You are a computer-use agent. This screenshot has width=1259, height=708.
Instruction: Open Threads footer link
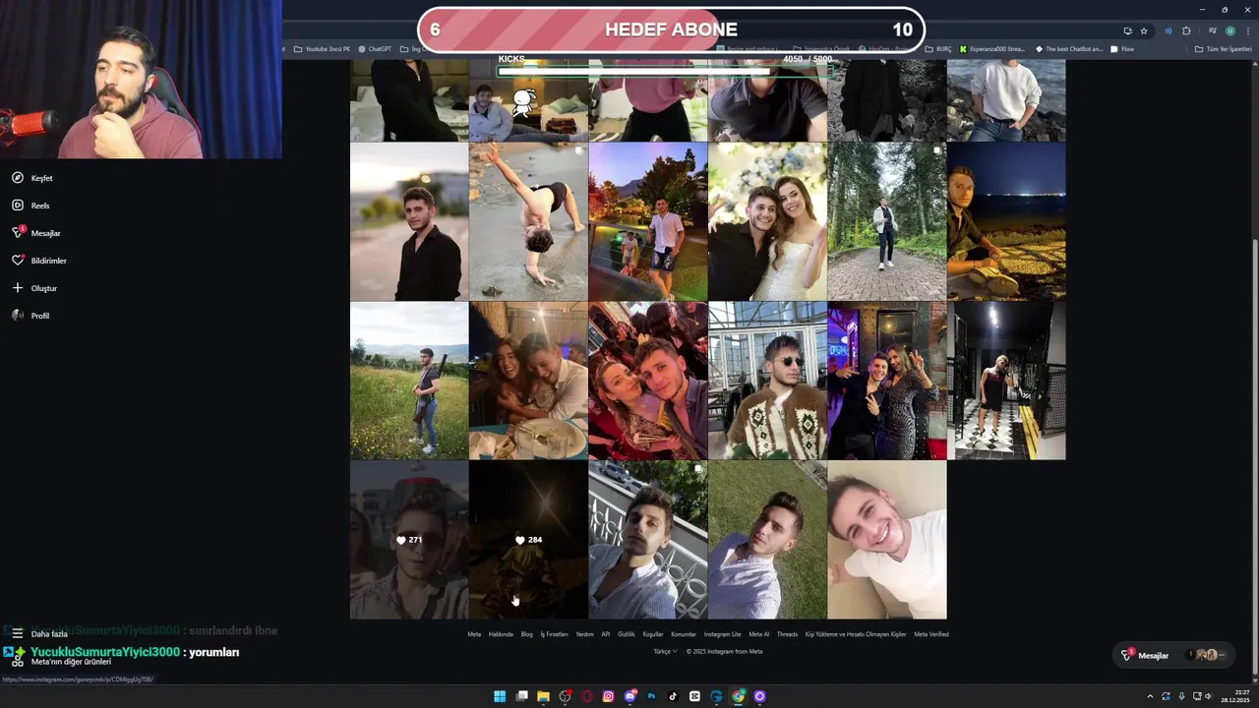pos(787,634)
